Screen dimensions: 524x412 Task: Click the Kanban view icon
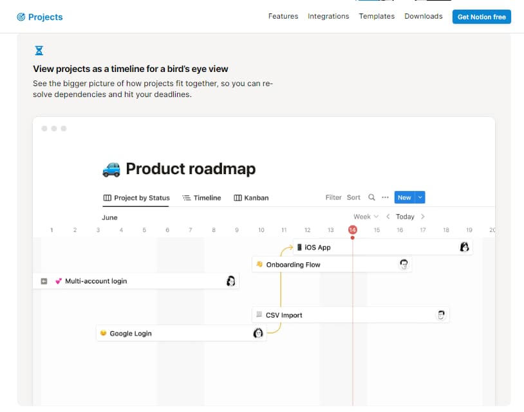[x=237, y=197]
